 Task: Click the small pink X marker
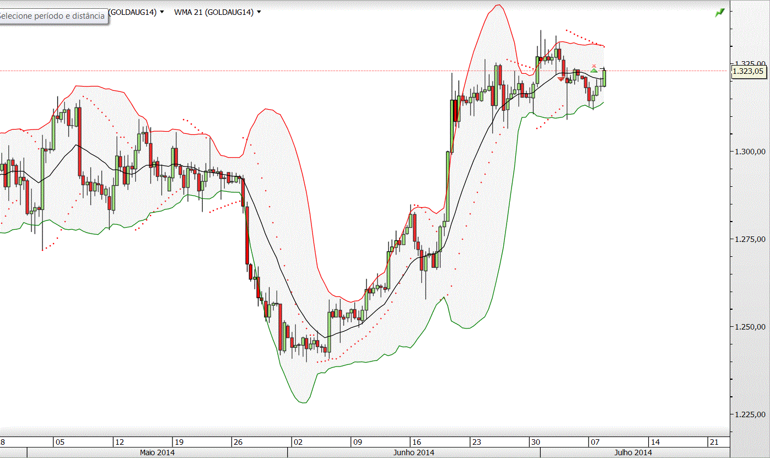click(594, 66)
